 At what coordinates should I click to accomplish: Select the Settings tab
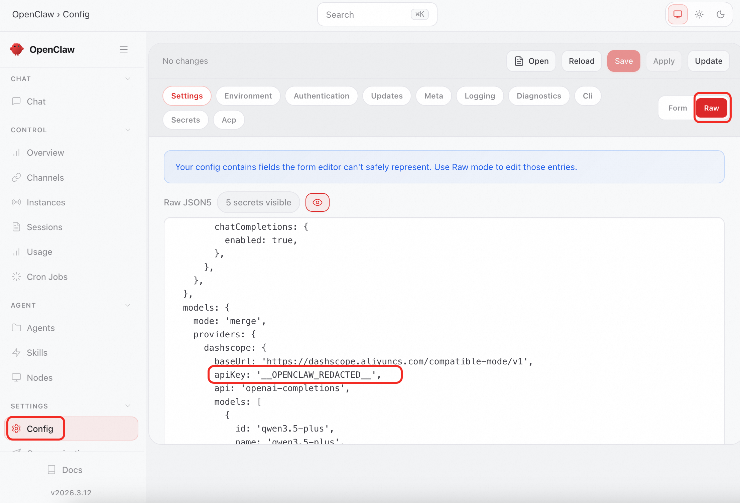pyautogui.click(x=187, y=96)
